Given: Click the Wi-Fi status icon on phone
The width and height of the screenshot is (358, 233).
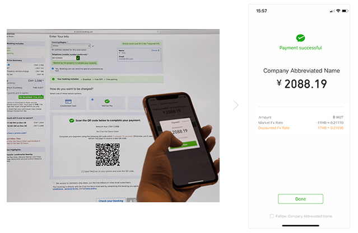Looking at the screenshot, I should tap(338, 11).
